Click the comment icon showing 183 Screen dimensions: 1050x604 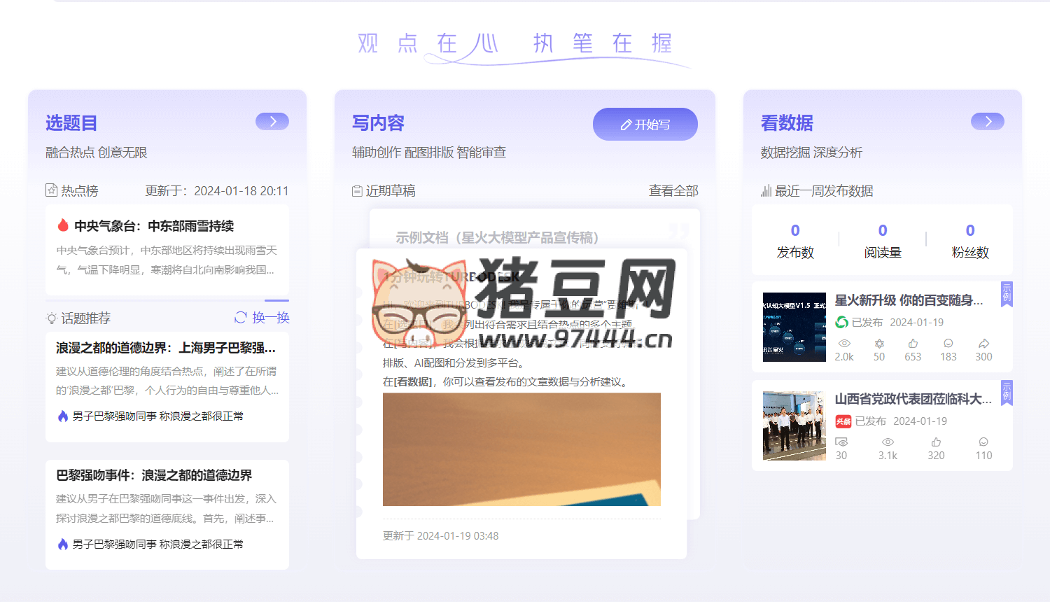948,344
